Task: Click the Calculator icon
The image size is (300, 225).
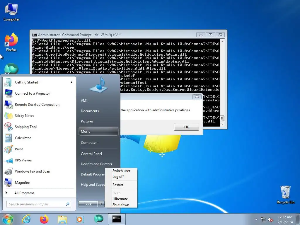Action: 8,138
